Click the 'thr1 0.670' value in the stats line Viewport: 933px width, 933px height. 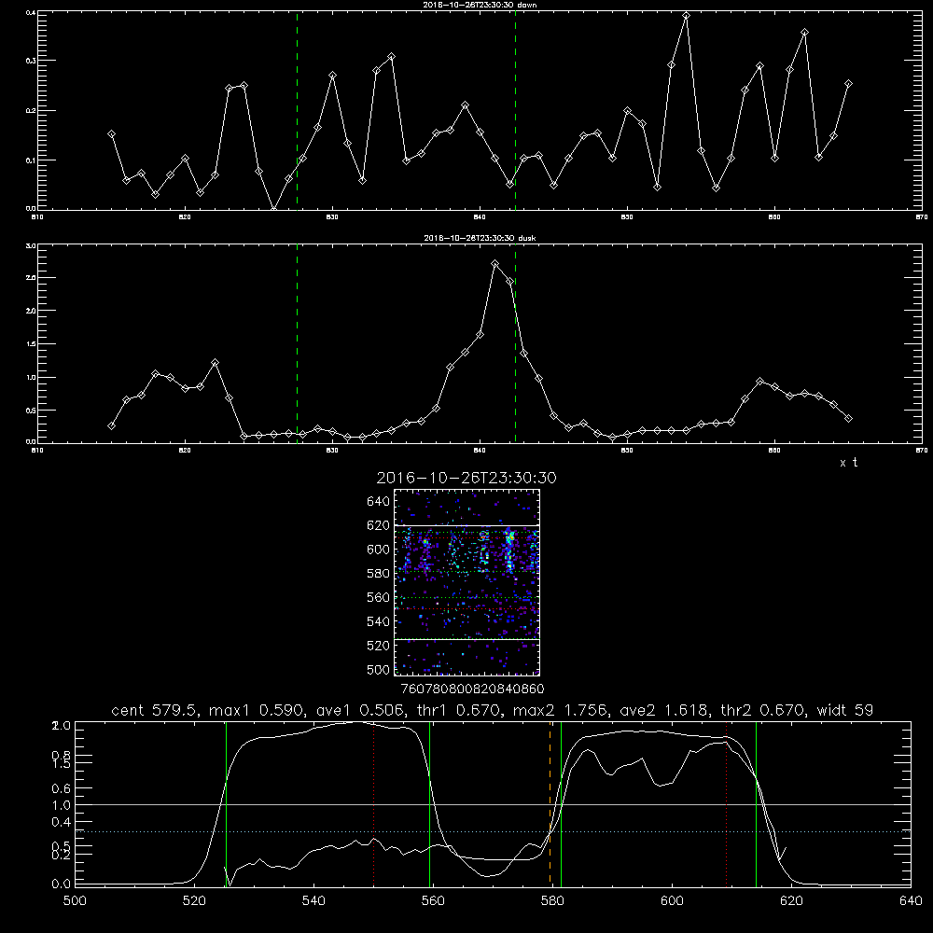tap(460, 710)
